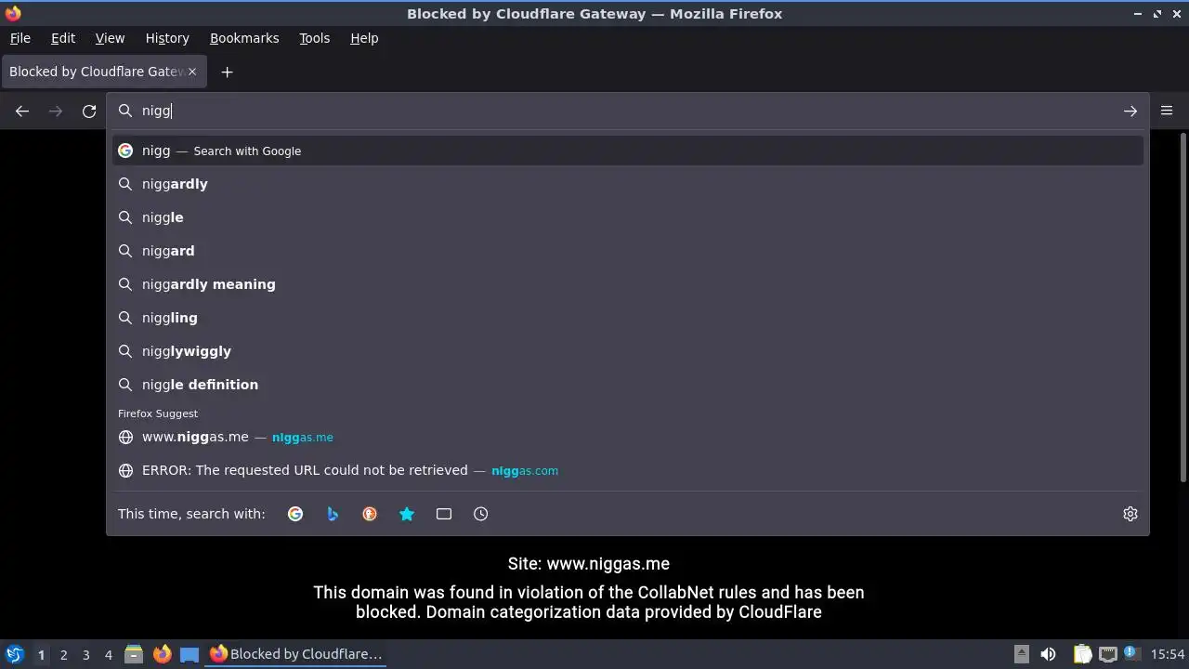Click the 'Firefox Suggest' section label
This screenshot has height=669, width=1189.
pyautogui.click(x=158, y=413)
